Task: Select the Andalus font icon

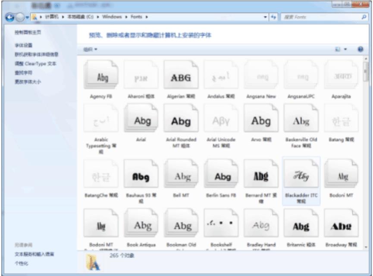Action: (x=221, y=75)
